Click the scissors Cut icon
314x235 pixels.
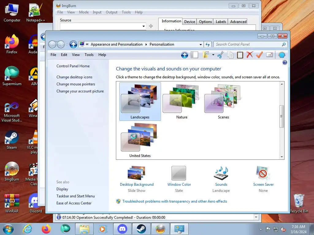click(x=220, y=55)
